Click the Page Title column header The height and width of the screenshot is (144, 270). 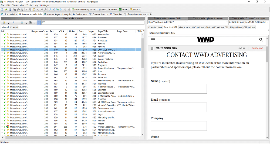click(x=106, y=31)
